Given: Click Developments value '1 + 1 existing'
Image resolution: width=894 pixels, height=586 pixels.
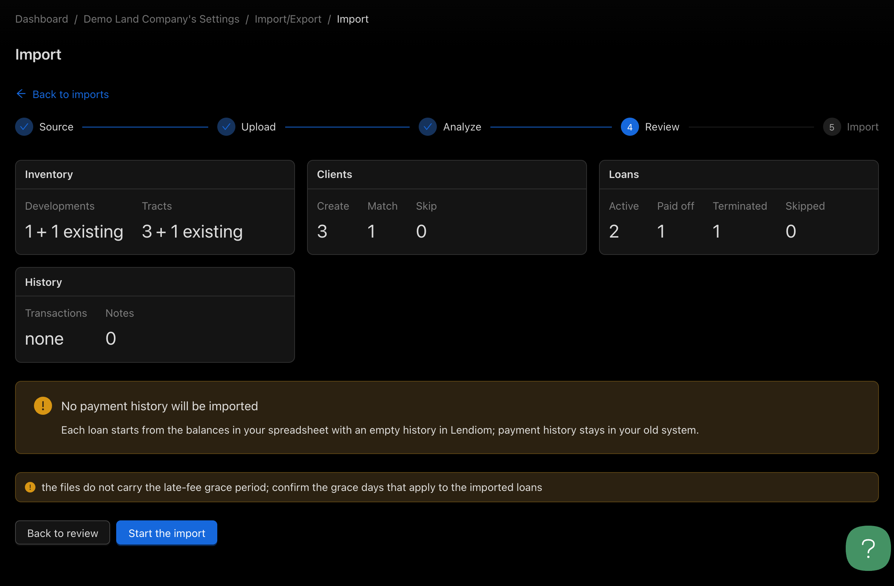Looking at the screenshot, I should (74, 231).
